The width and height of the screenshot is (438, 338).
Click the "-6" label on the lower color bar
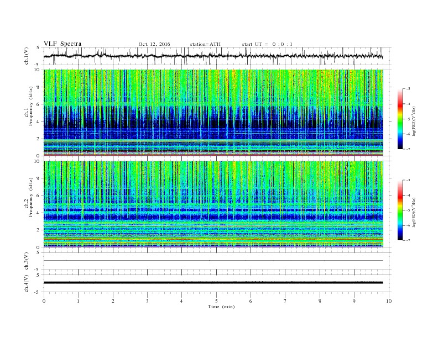(x=408, y=225)
